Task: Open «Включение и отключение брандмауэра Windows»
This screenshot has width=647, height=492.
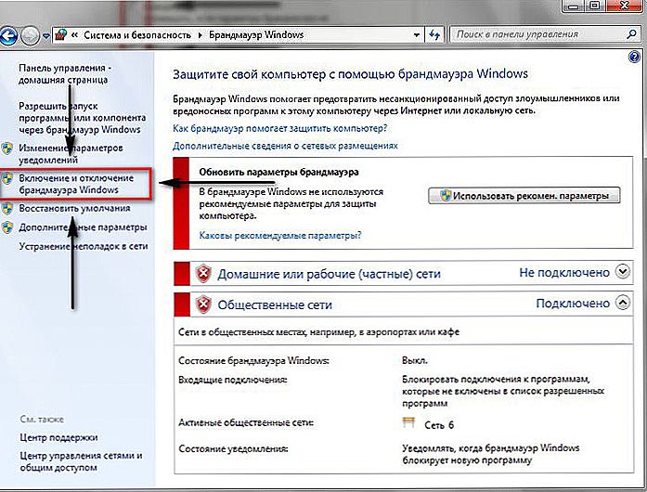Action: tap(76, 184)
